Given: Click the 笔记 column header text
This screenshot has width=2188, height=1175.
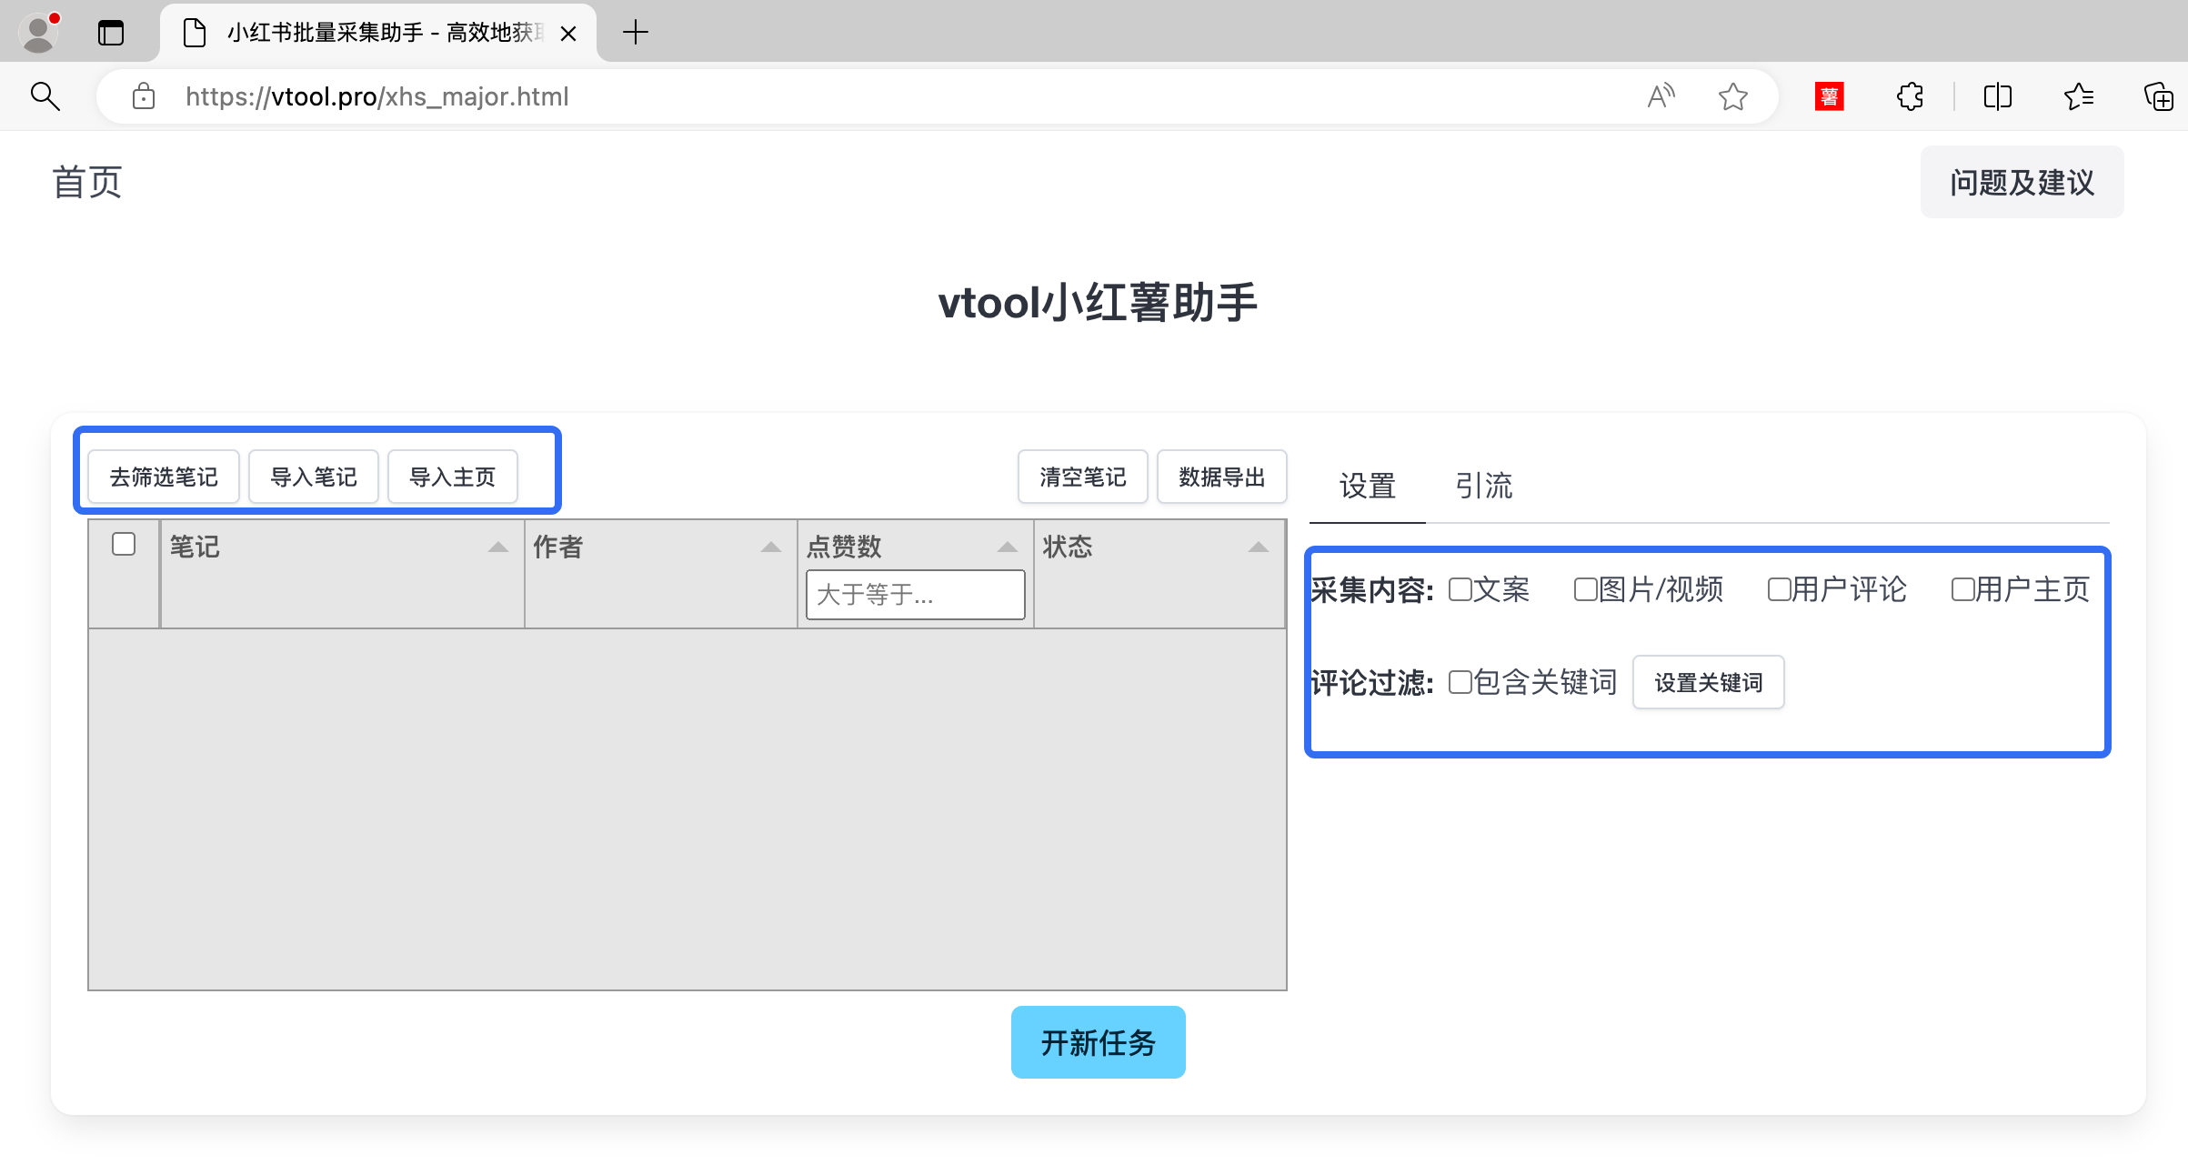Looking at the screenshot, I should [195, 547].
